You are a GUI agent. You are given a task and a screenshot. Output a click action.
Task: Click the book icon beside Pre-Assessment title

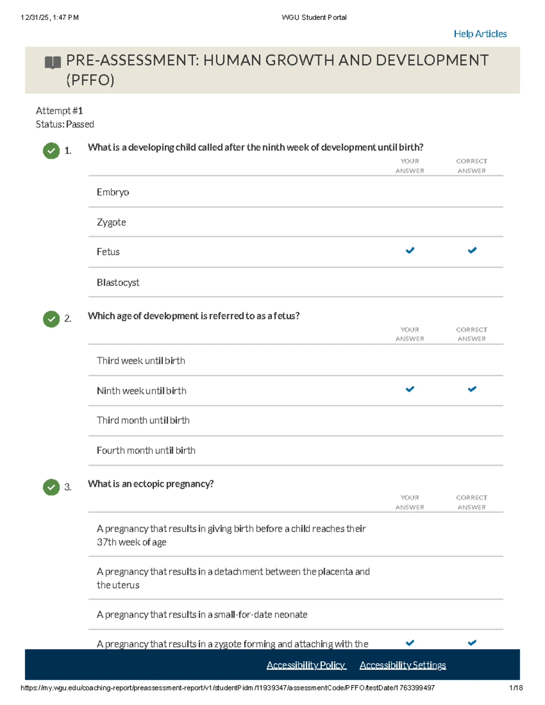tap(53, 62)
